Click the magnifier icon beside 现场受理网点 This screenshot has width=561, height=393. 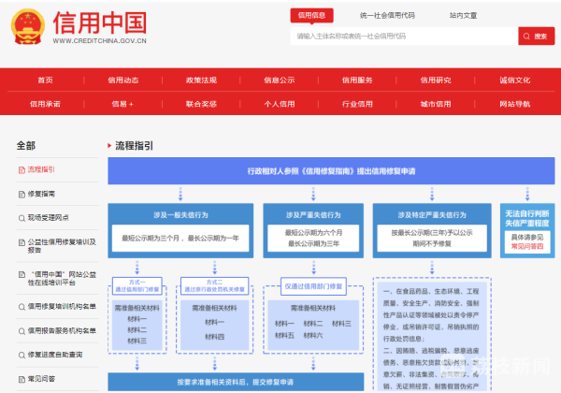pos(21,217)
